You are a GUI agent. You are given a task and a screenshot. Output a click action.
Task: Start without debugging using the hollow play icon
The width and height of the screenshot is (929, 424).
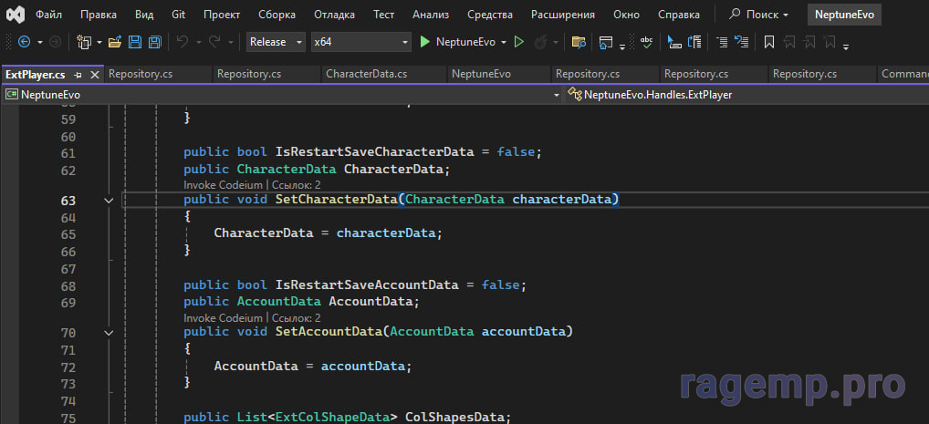(519, 42)
